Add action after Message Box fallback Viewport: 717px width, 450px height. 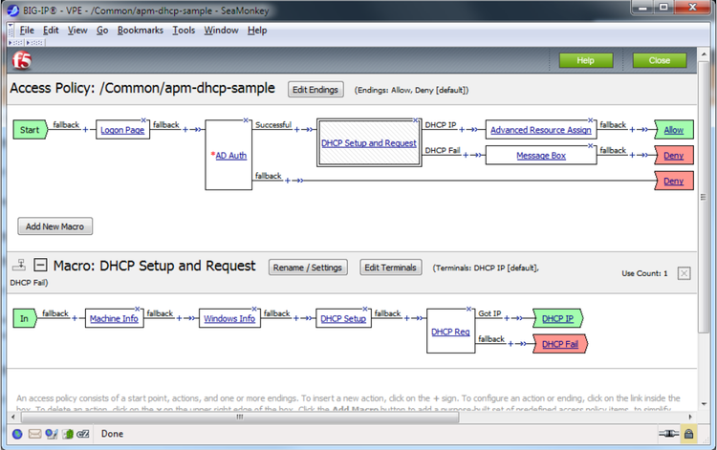click(632, 156)
